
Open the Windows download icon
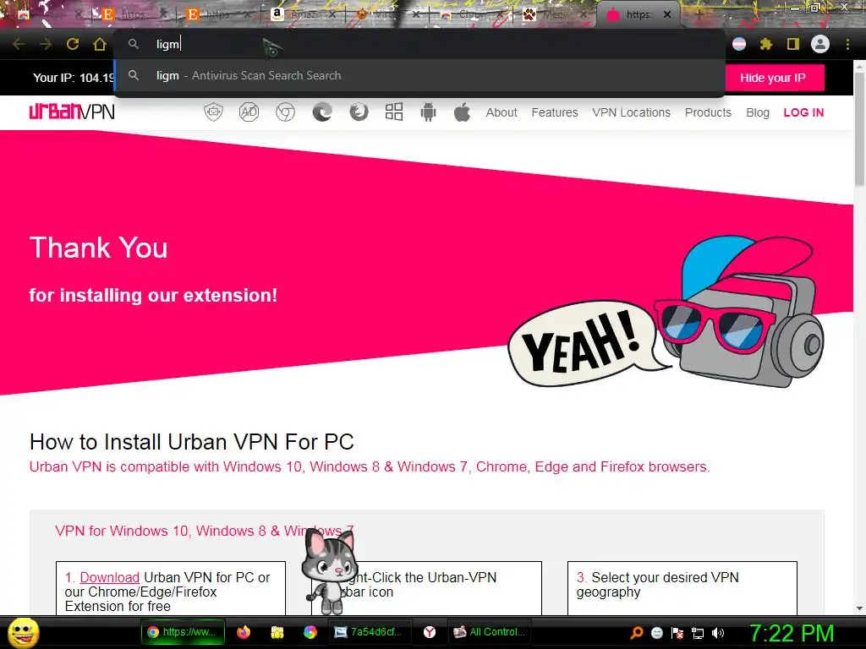(x=394, y=112)
